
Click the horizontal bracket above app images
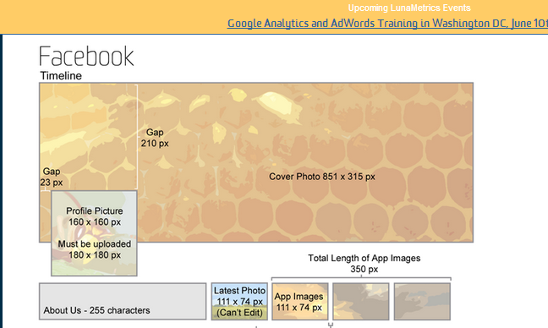point(361,278)
